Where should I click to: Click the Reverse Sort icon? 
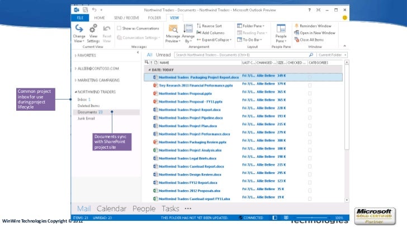(199, 26)
